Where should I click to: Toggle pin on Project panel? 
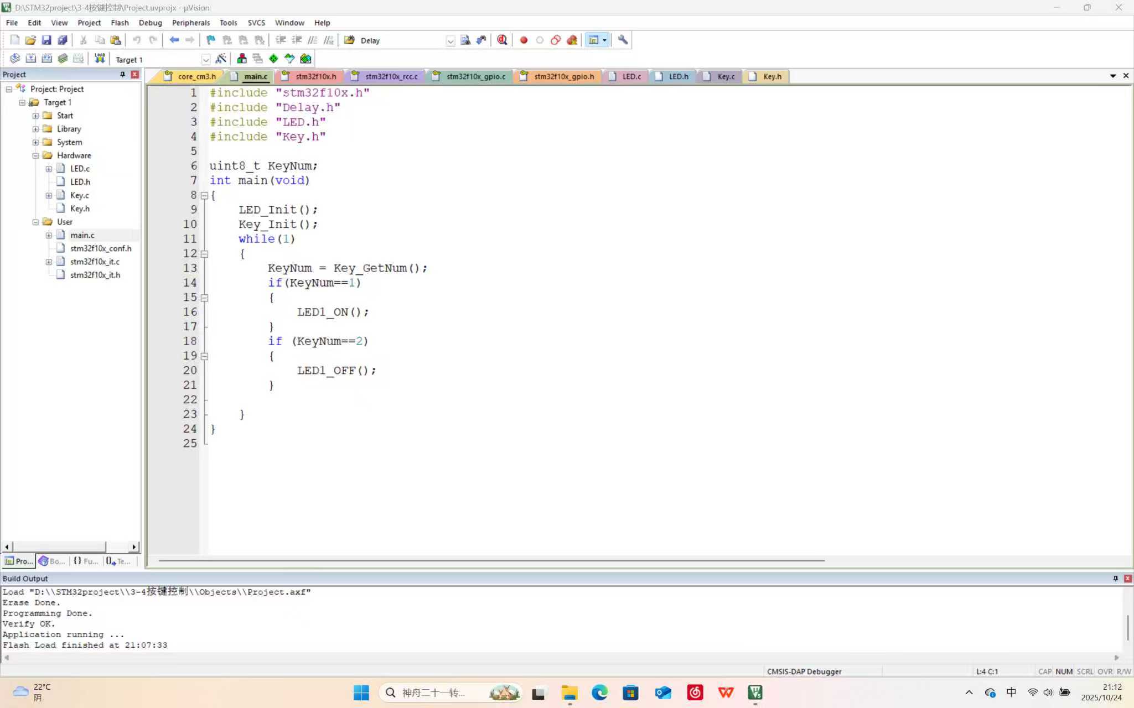pos(122,74)
